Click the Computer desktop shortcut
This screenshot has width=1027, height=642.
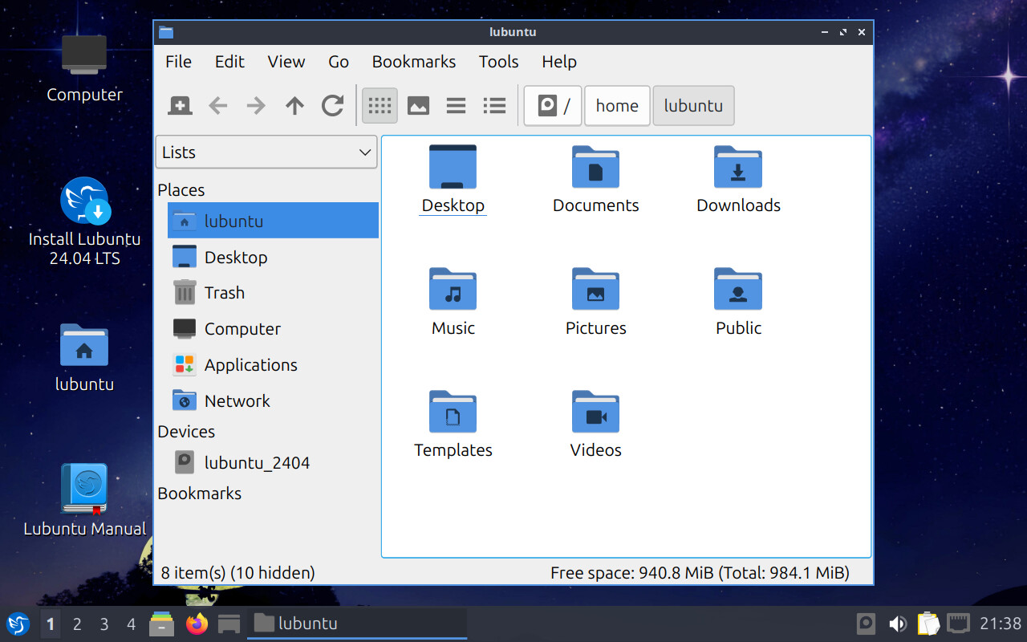click(84, 69)
